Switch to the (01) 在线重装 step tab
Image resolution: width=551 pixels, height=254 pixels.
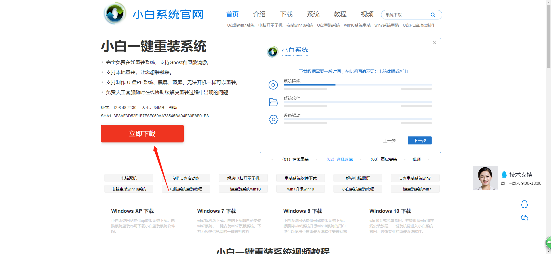click(295, 159)
